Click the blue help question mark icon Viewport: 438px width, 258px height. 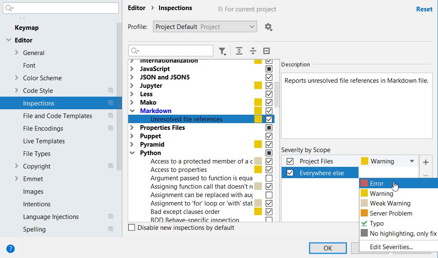pos(11,248)
